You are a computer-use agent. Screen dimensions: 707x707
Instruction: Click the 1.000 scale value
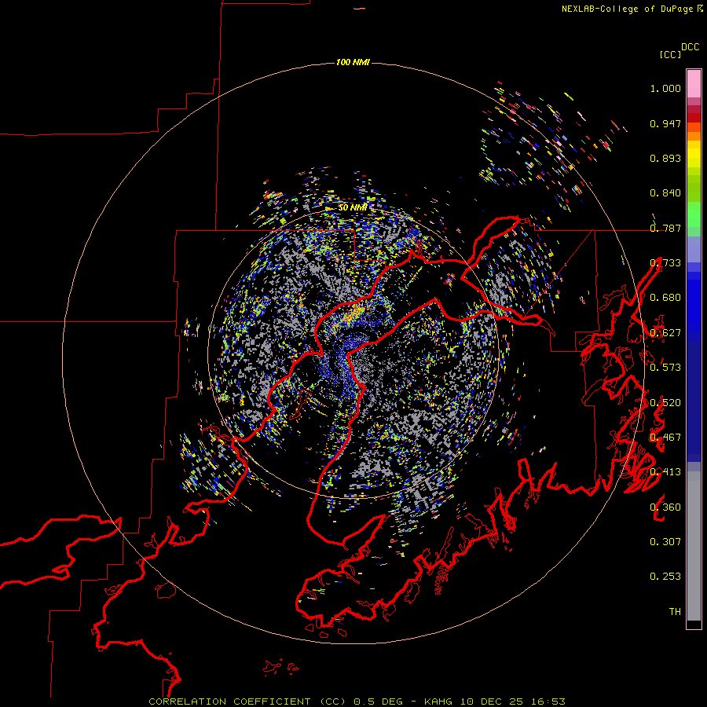[x=665, y=88]
